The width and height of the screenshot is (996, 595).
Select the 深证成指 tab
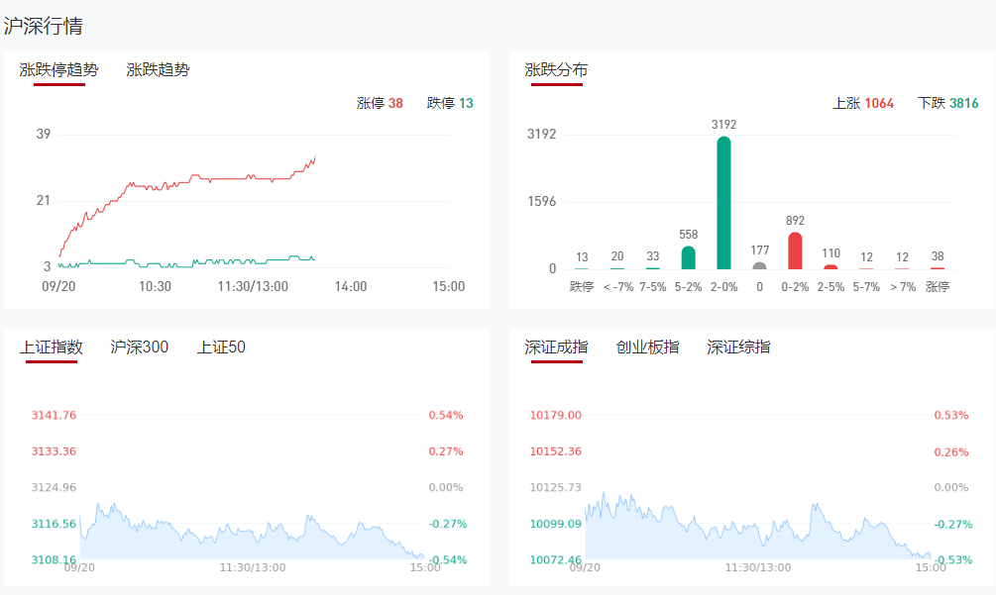pos(556,347)
